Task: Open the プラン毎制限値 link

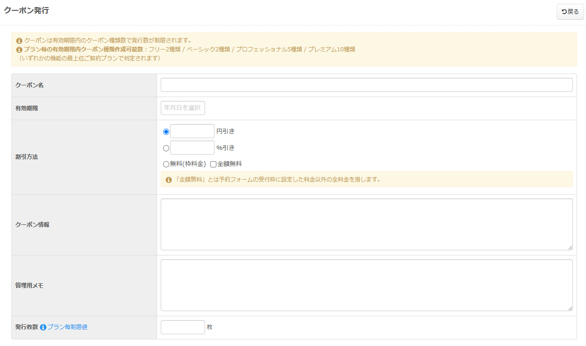Action: (67, 327)
